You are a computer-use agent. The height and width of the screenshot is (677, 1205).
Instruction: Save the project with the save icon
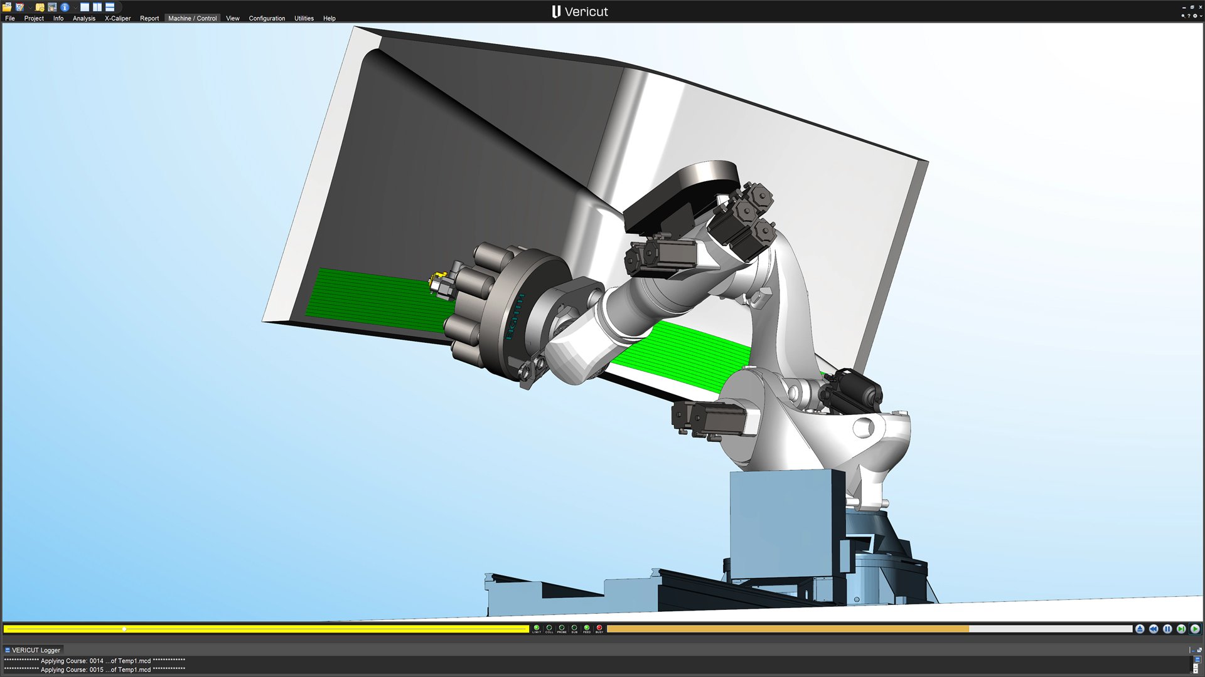[19, 7]
